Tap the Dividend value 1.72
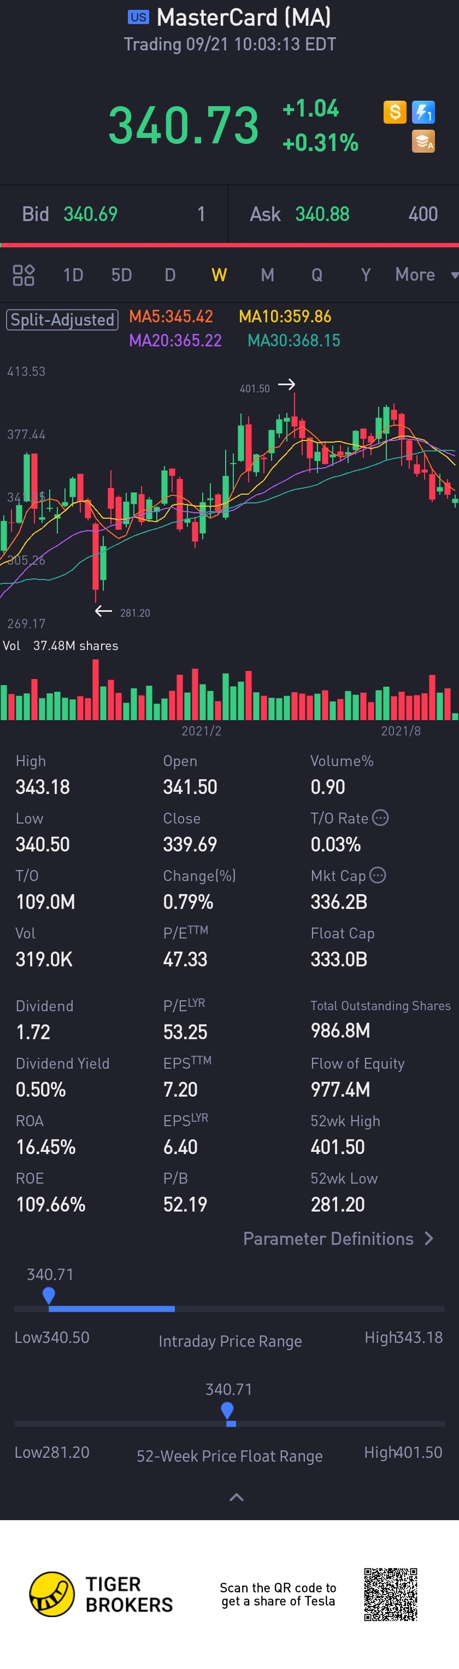459x1669 pixels. (x=33, y=1032)
